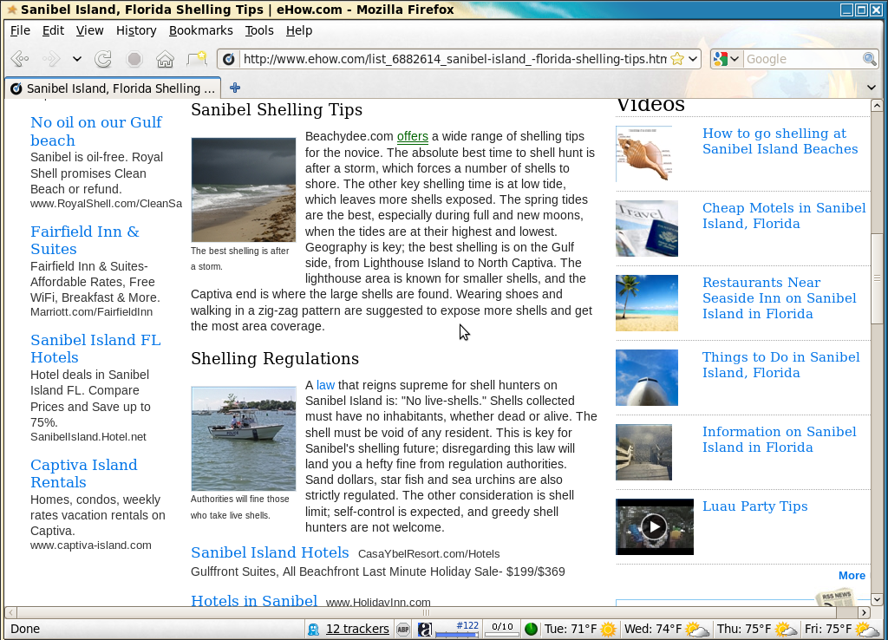Screen dimensions: 888x640
Task: Select the Sanibel Island, Florida Shelling tab
Action: click(114, 88)
